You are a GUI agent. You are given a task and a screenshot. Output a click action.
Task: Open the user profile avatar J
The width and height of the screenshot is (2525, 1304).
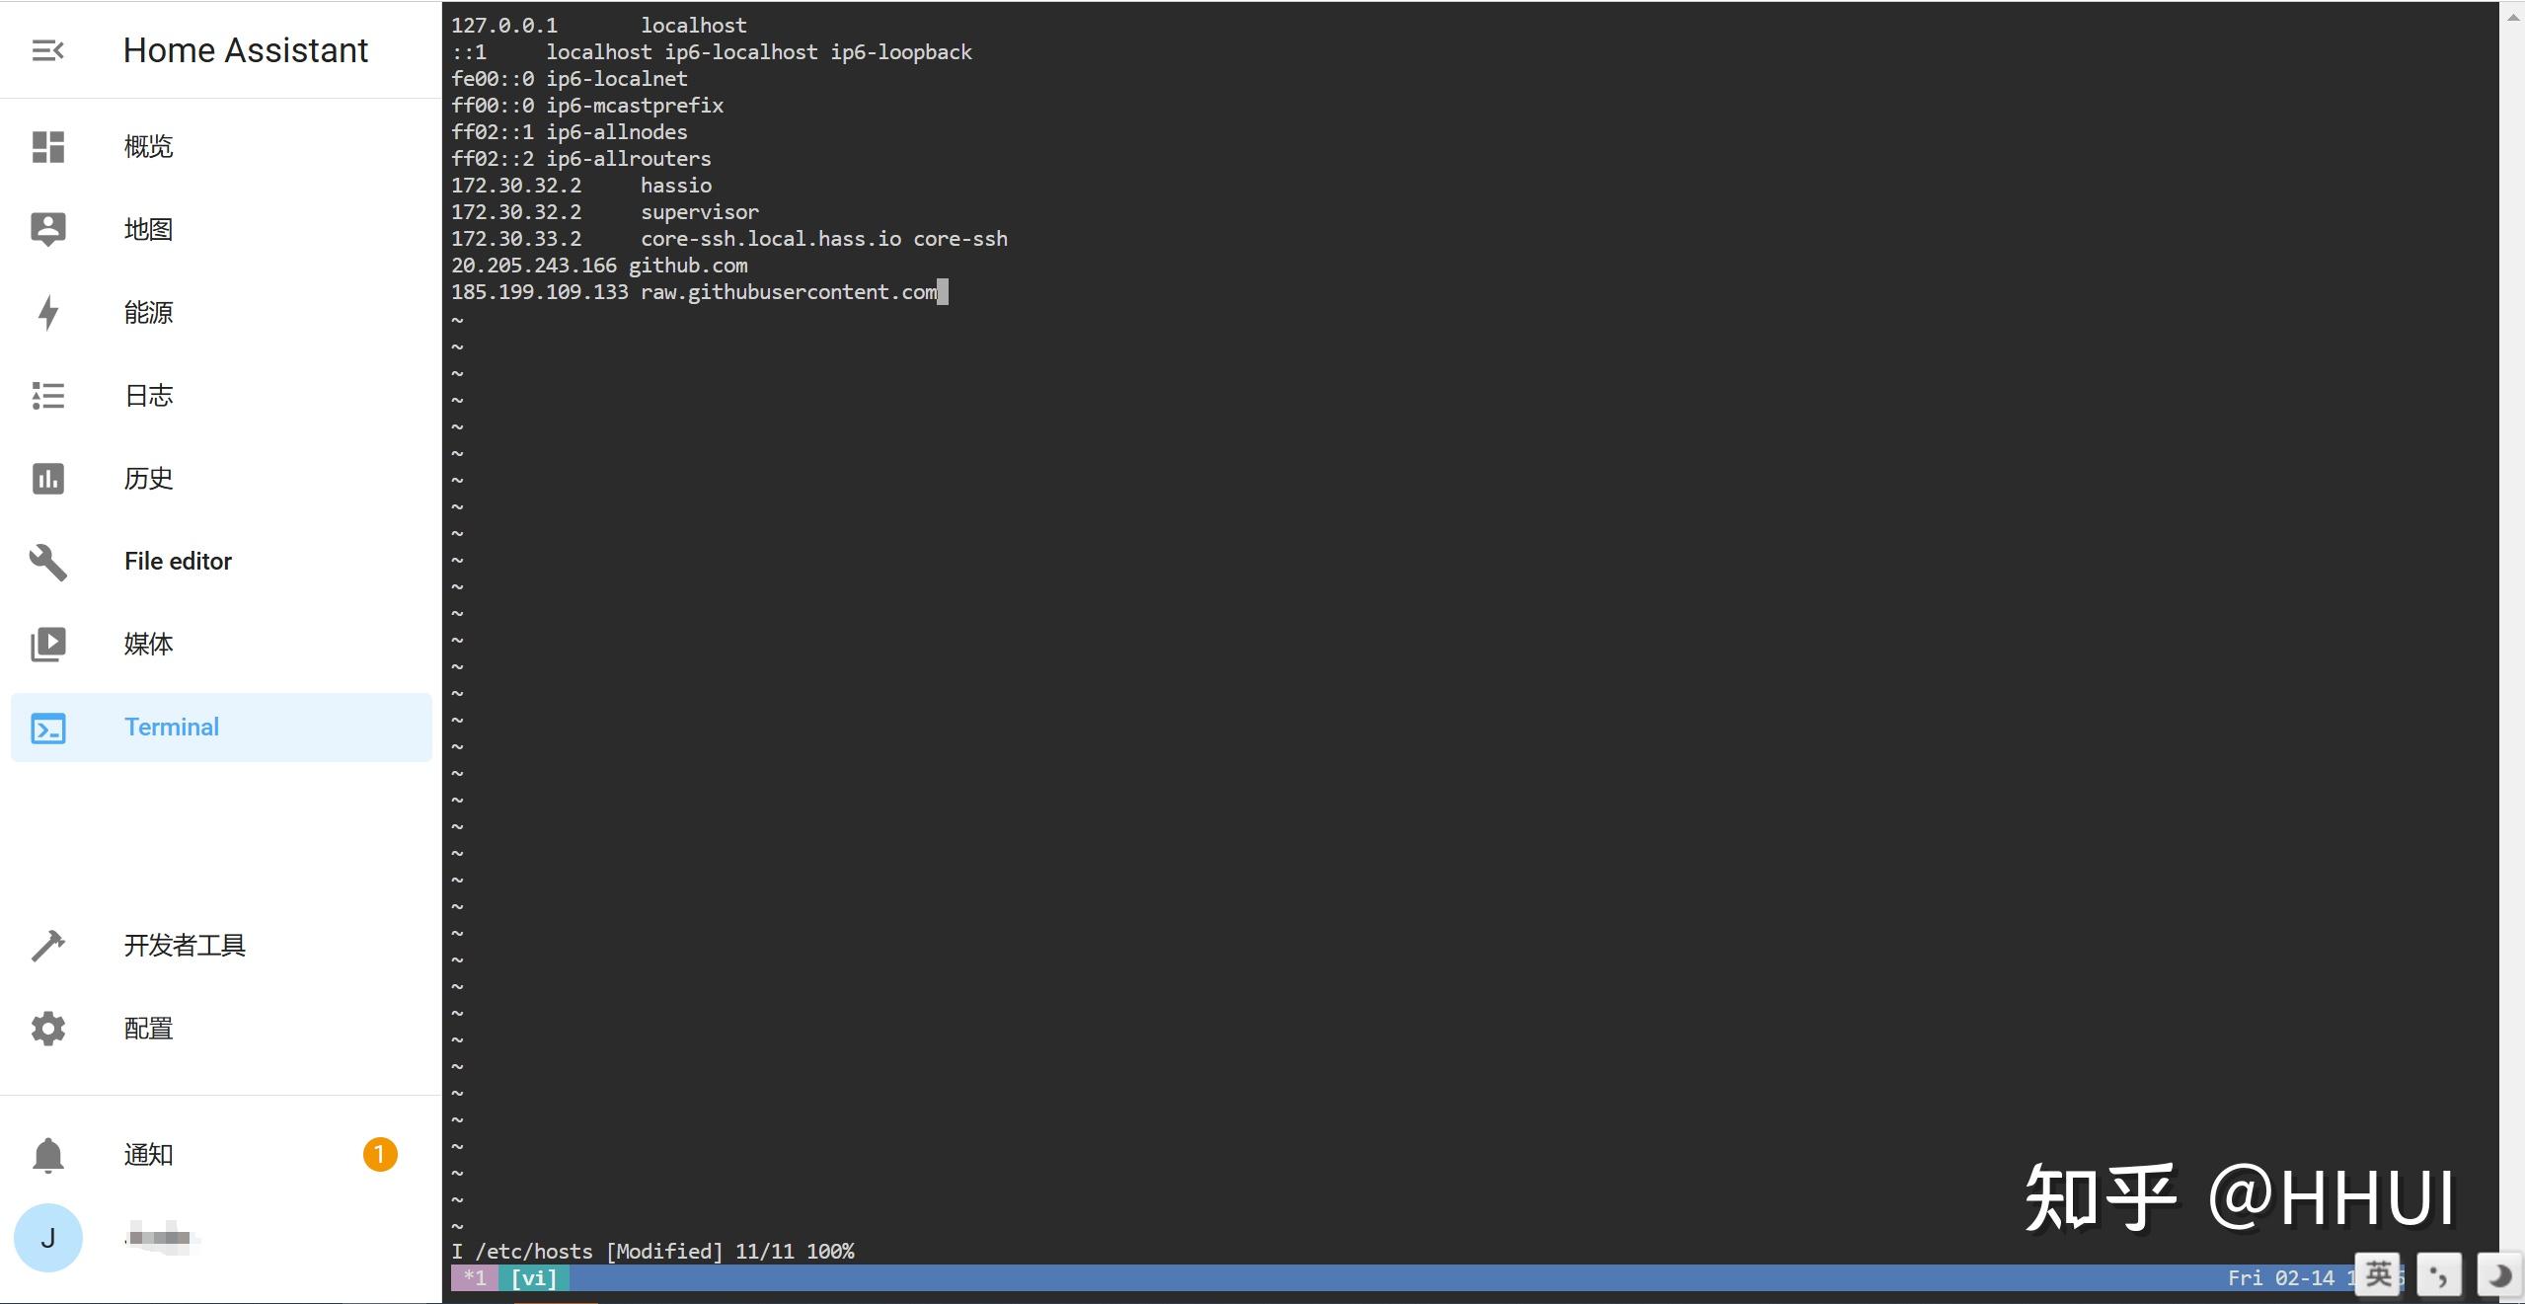47,1238
